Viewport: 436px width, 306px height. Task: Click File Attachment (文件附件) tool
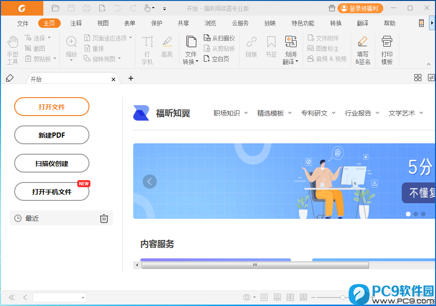[323, 38]
